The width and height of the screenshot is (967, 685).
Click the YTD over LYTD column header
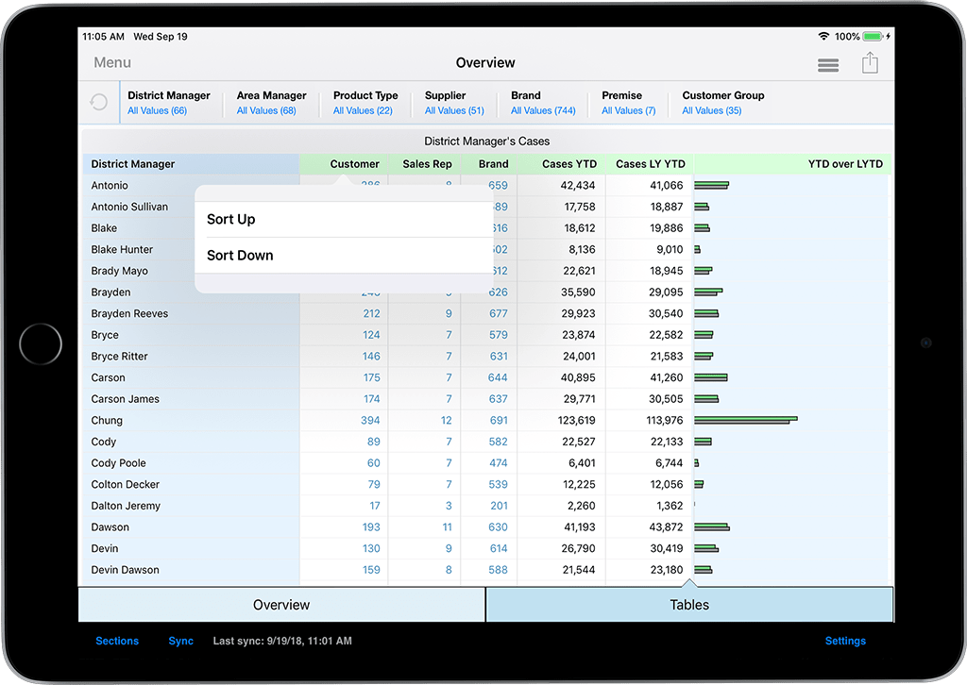click(792, 164)
